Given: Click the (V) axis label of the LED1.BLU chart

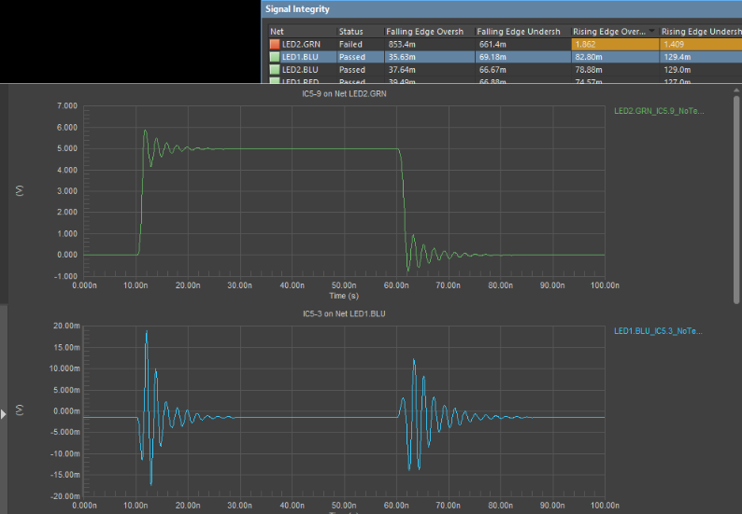Looking at the screenshot, I should (20, 410).
